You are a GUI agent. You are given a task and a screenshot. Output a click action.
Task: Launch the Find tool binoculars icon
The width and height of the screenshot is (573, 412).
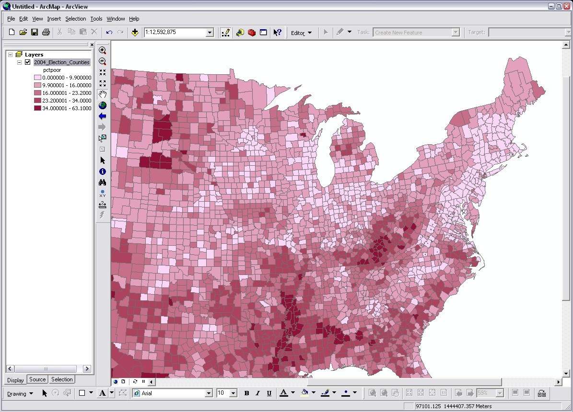(x=103, y=182)
